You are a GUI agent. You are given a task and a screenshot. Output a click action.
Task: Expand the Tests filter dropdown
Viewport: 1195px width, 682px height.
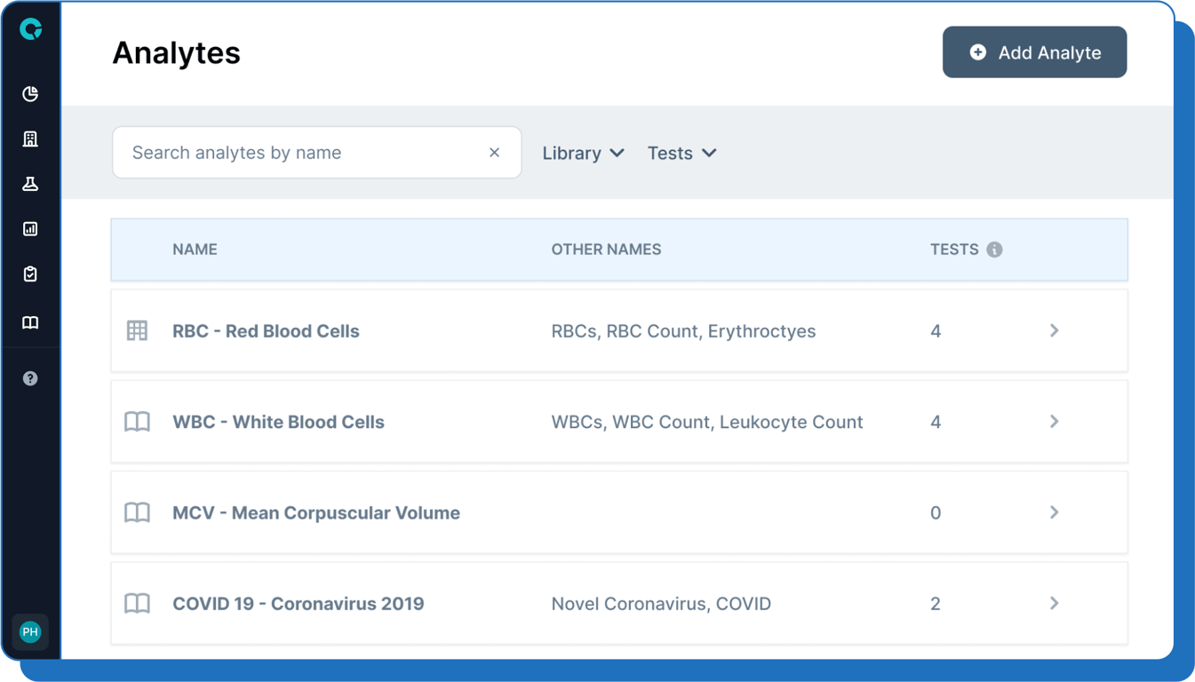681,153
